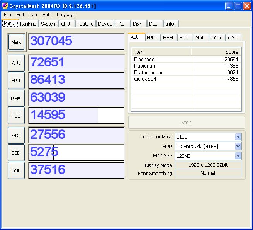Click the total Mark score 307045
Image resolution: width=253 pixels, height=230 pixels.
[76, 42]
